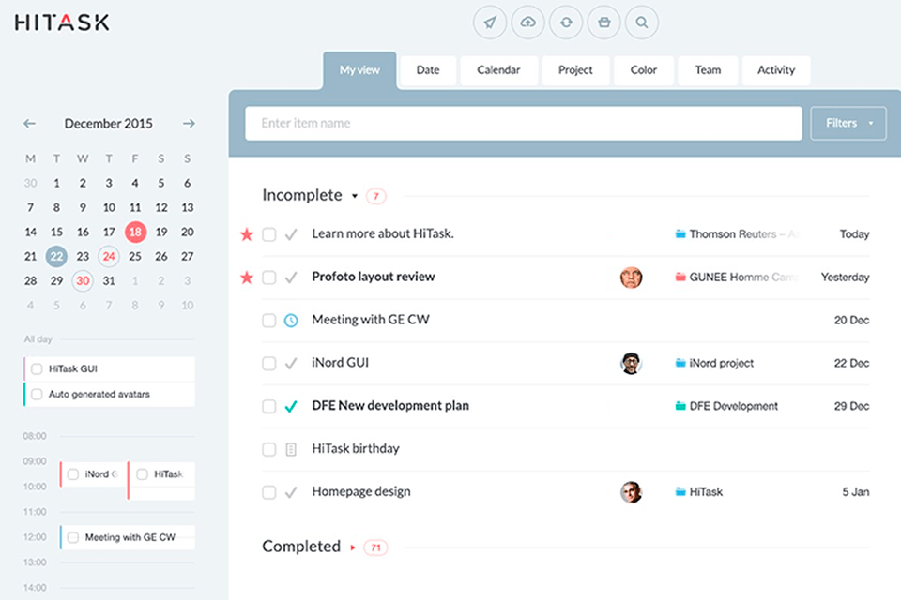Image resolution: width=901 pixels, height=600 pixels.
Task: Check the 12:00 Meeting with GE CW checkbox
Action: 73,537
